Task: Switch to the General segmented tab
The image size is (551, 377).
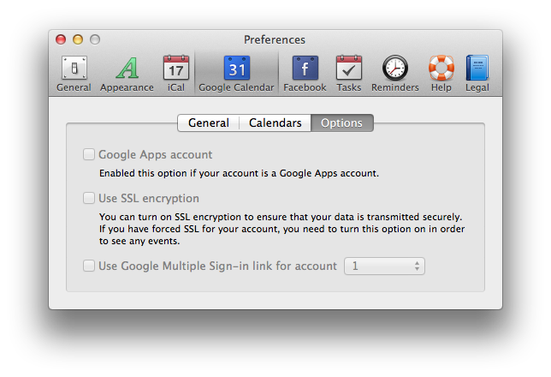Action: pos(208,123)
